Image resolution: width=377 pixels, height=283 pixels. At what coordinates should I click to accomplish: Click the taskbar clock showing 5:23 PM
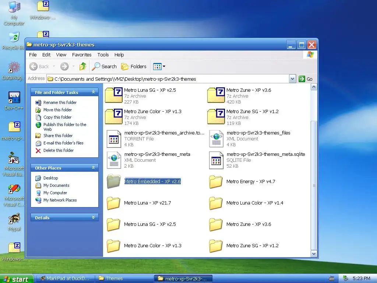(362, 279)
